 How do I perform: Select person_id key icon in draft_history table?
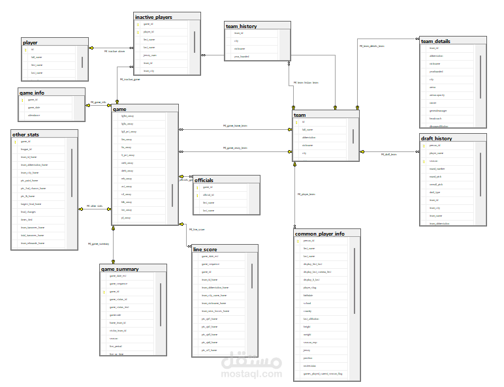click(424, 146)
